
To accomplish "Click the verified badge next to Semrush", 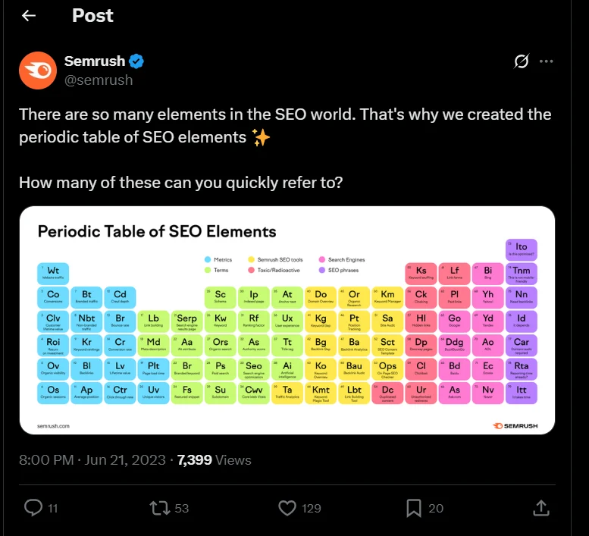I will pos(136,61).
